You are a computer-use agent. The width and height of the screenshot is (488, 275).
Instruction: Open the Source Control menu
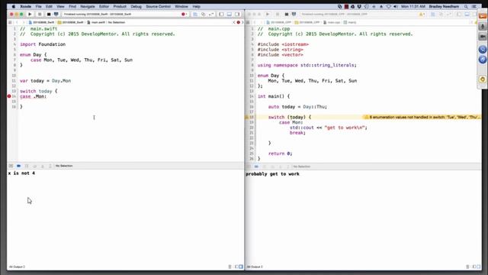pyautogui.click(x=158, y=7)
